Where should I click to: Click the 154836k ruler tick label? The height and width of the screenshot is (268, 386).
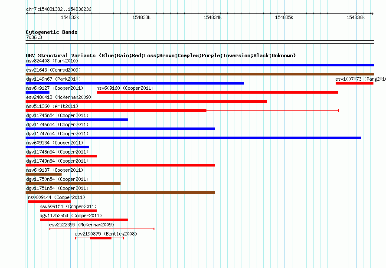(x=356, y=17)
